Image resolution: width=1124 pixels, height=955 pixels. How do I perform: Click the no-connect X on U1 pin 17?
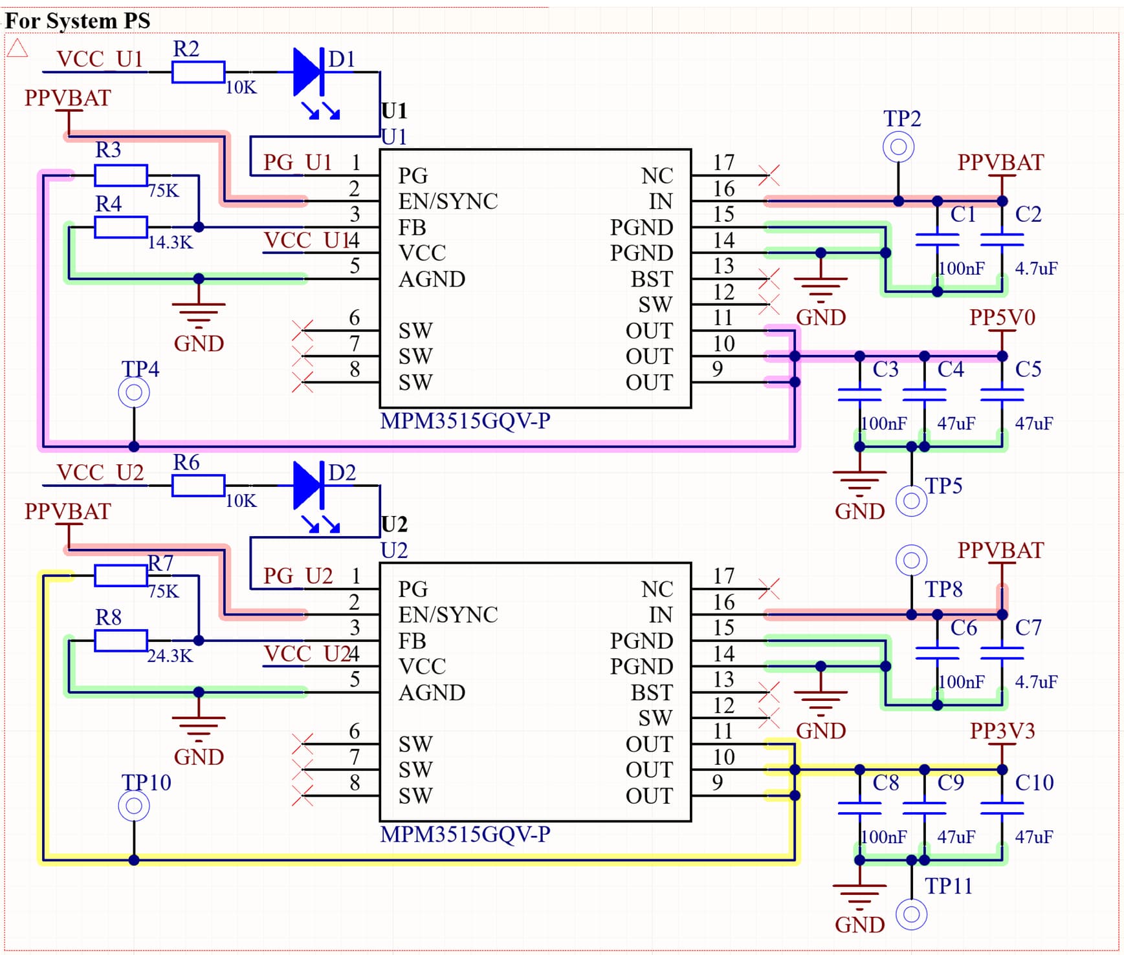pos(769,175)
